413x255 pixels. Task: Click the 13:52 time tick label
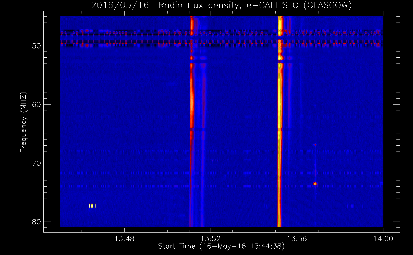point(211,239)
